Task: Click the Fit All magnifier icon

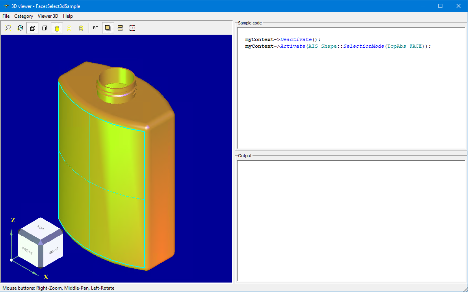Action: [8, 28]
